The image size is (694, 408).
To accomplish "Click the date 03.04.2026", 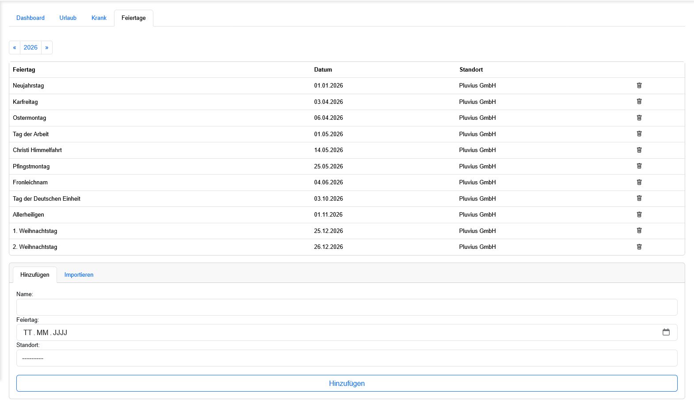I will point(328,102).
